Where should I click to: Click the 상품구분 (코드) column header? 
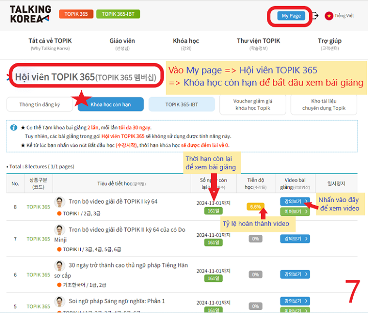pyautogui.click(x=38, y=184)
